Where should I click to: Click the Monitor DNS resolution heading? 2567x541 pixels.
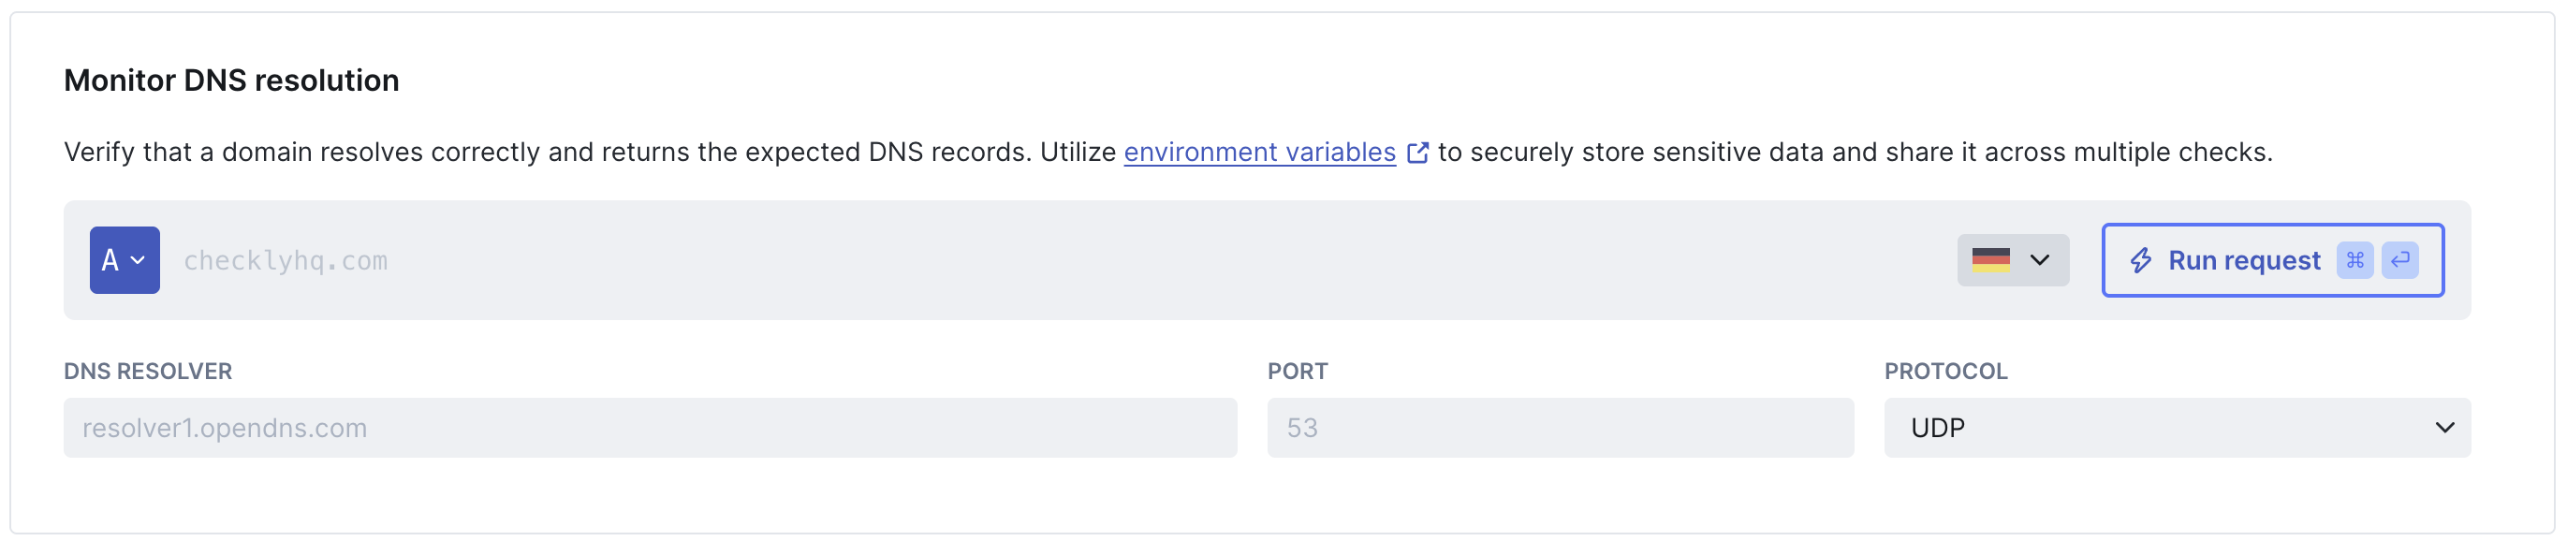click(231, 80)
